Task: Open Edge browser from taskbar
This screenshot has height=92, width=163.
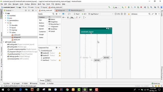Action: [x=20, y=90]
